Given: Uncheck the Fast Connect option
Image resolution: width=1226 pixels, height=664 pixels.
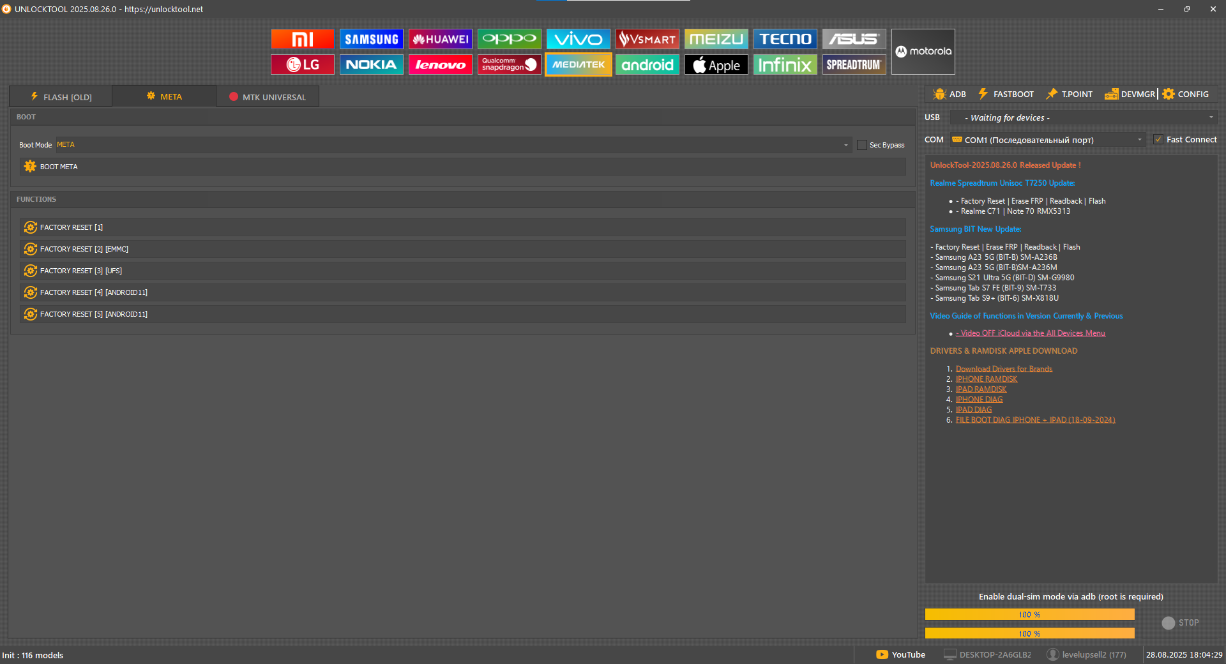Looking at the screenshot, I should click(x=1158, y=140).
